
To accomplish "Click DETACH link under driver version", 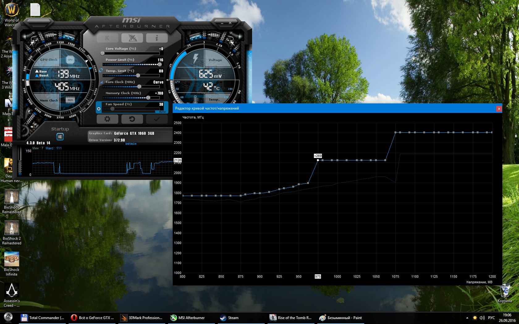I will [x=131, y=144].
